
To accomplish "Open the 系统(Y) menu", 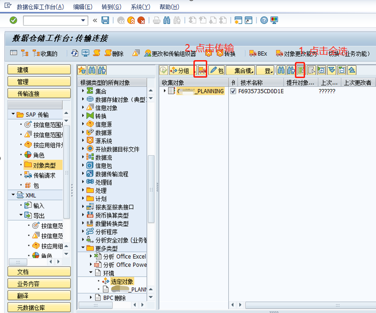I will (x=140, y=7).
